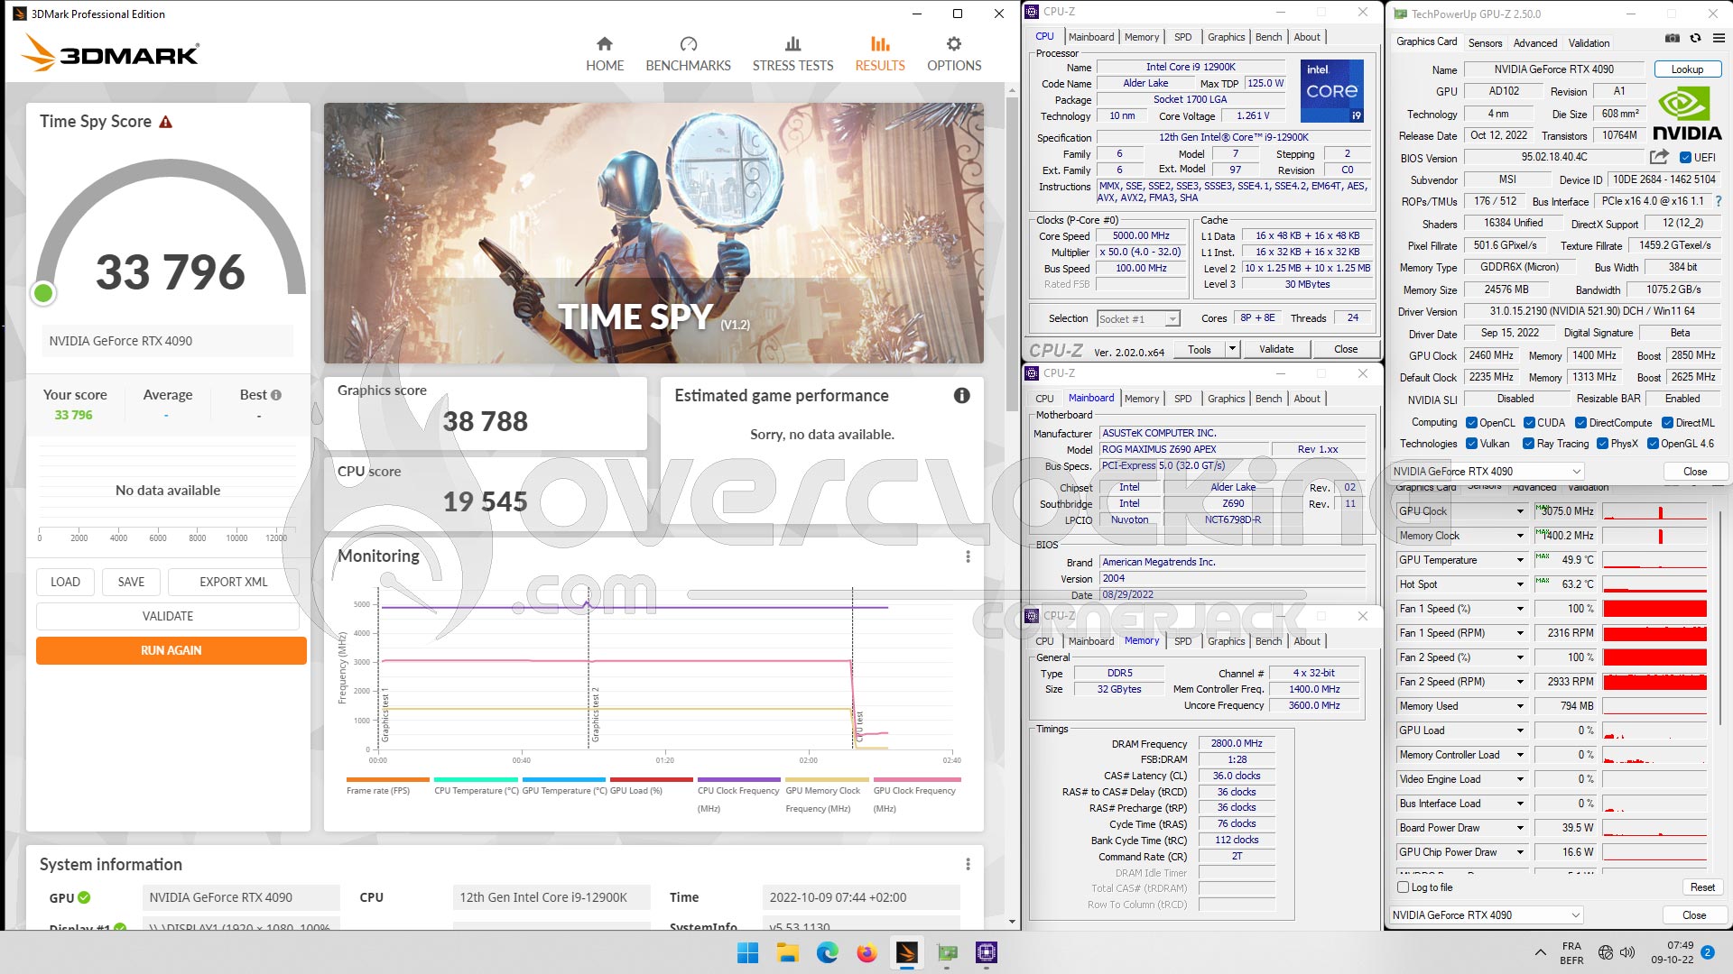Go to BENCHMARKS in 3DMark

click(x=688, y=54)
